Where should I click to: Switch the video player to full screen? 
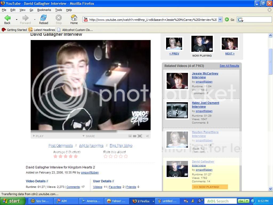coord(140,136)
